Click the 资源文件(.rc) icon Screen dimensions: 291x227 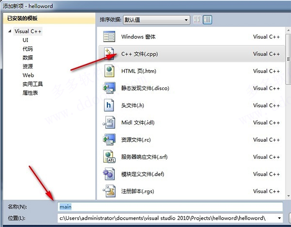click(109, 139)
